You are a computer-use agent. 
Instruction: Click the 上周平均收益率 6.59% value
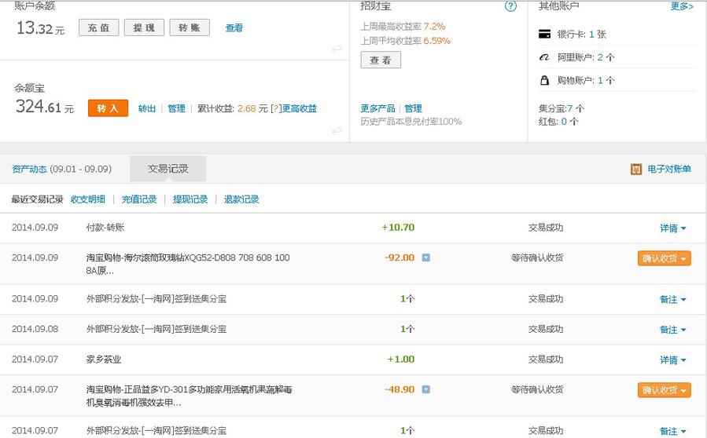(x=437, y=41)
